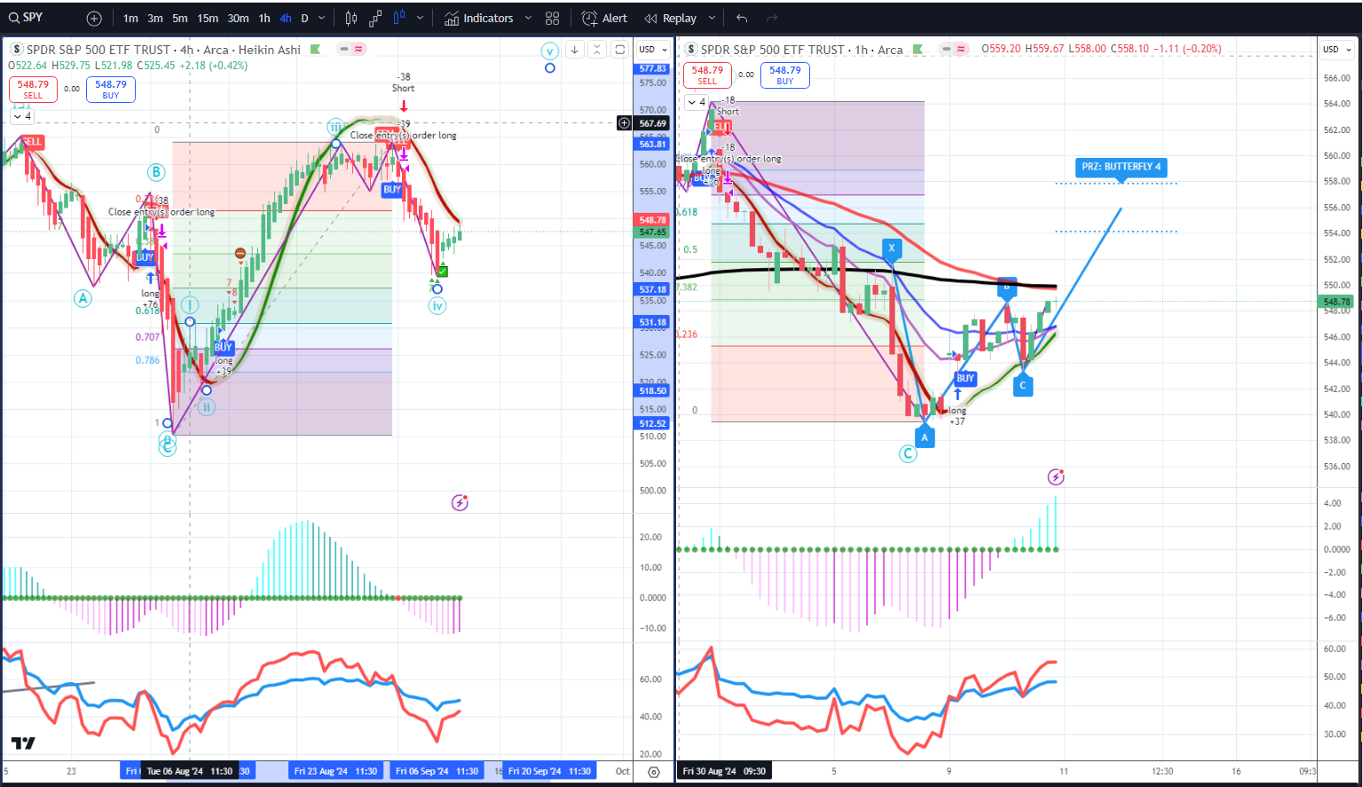The image size is (1362, 787).
Task: Expand the indicator legend '4' on 1h chart
Action: click(x=697, y=102)
